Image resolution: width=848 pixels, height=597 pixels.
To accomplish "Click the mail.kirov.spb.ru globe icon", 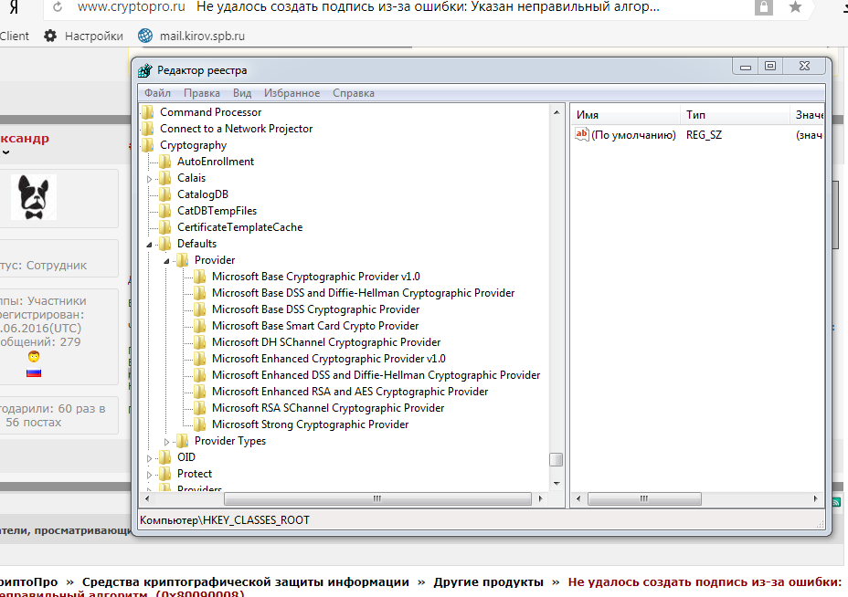I will pos(145,36).
